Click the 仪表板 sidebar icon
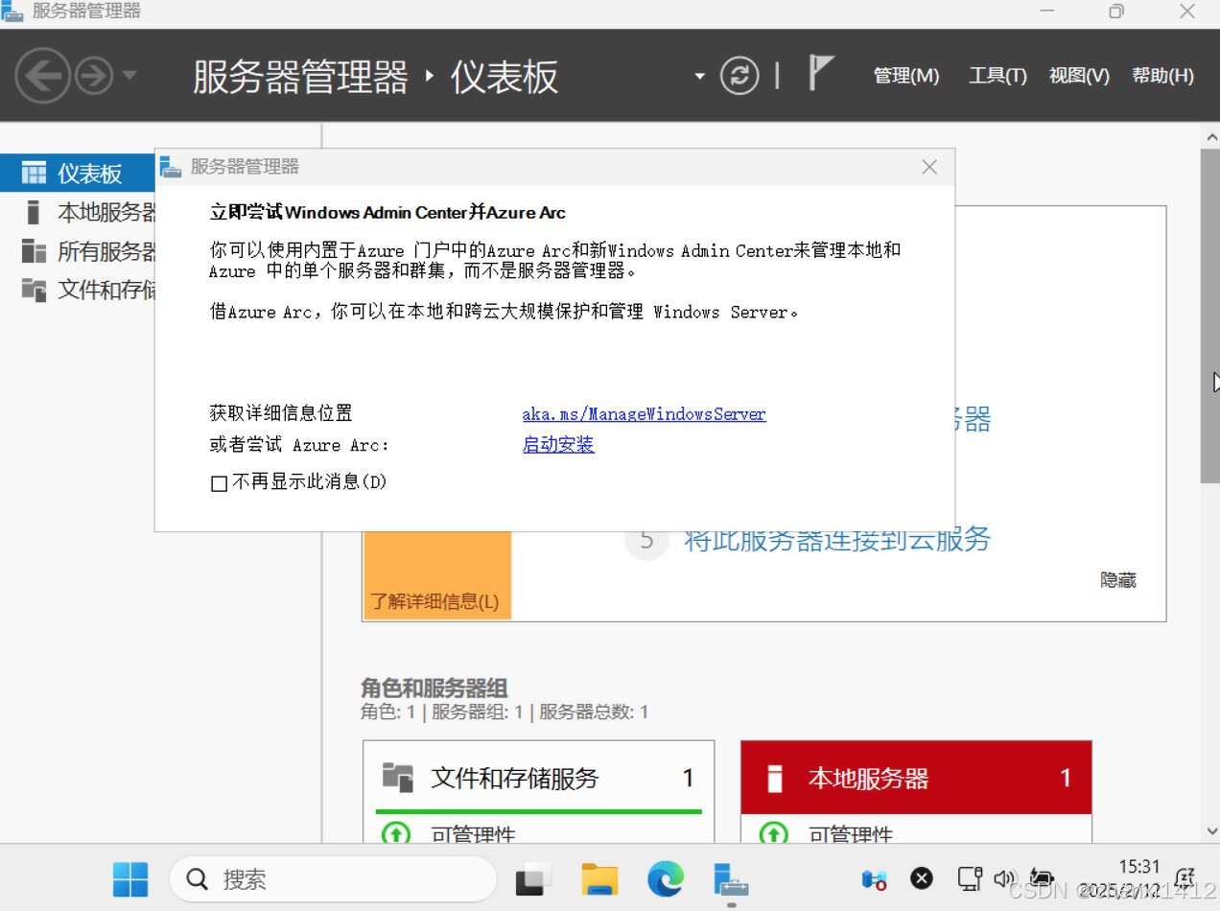This screenshot has height=911, width=1220. coord(34,174)
